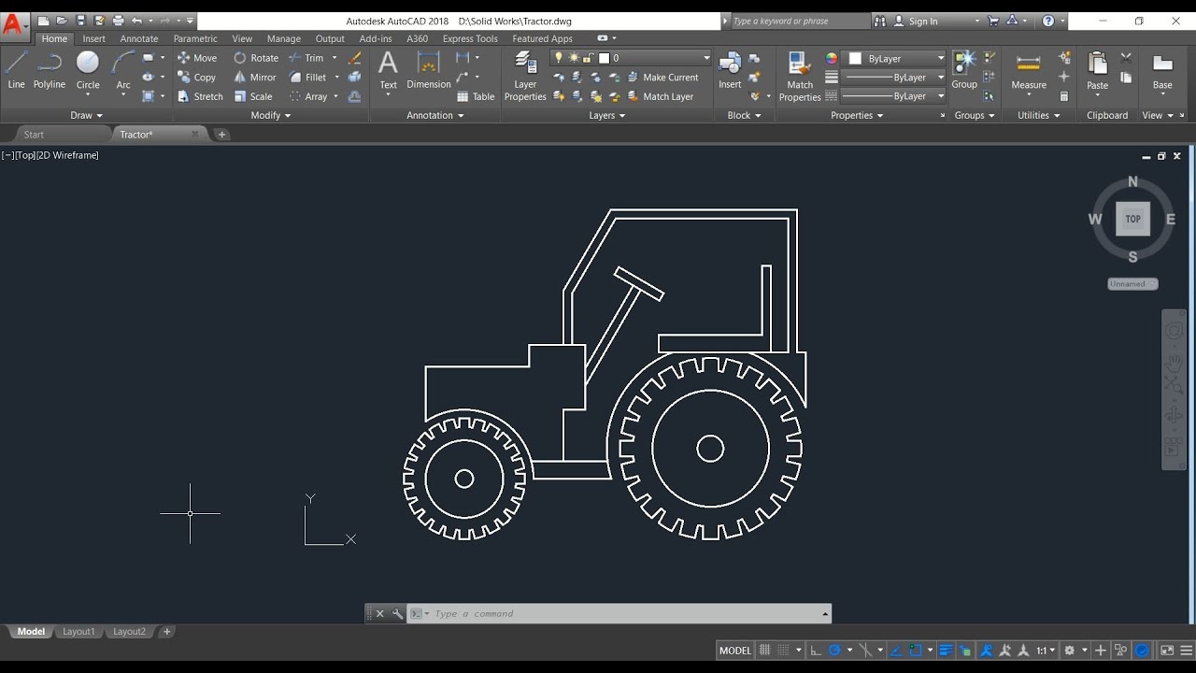1196x673 pixels.
Task: Open the Annotate ribbon tab
Action: click(139, 39)
